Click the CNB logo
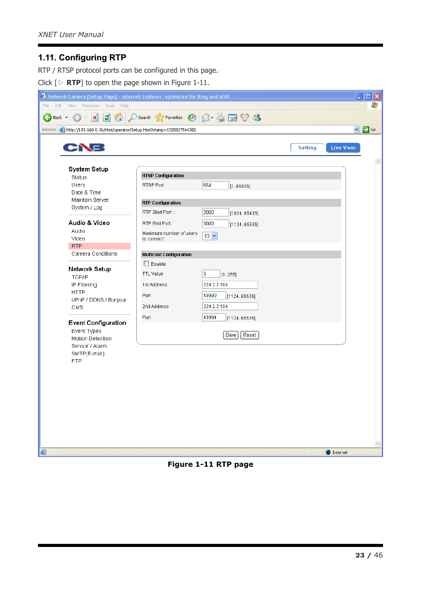This screenshot has width=421, height=595. [x=84, y=148]
